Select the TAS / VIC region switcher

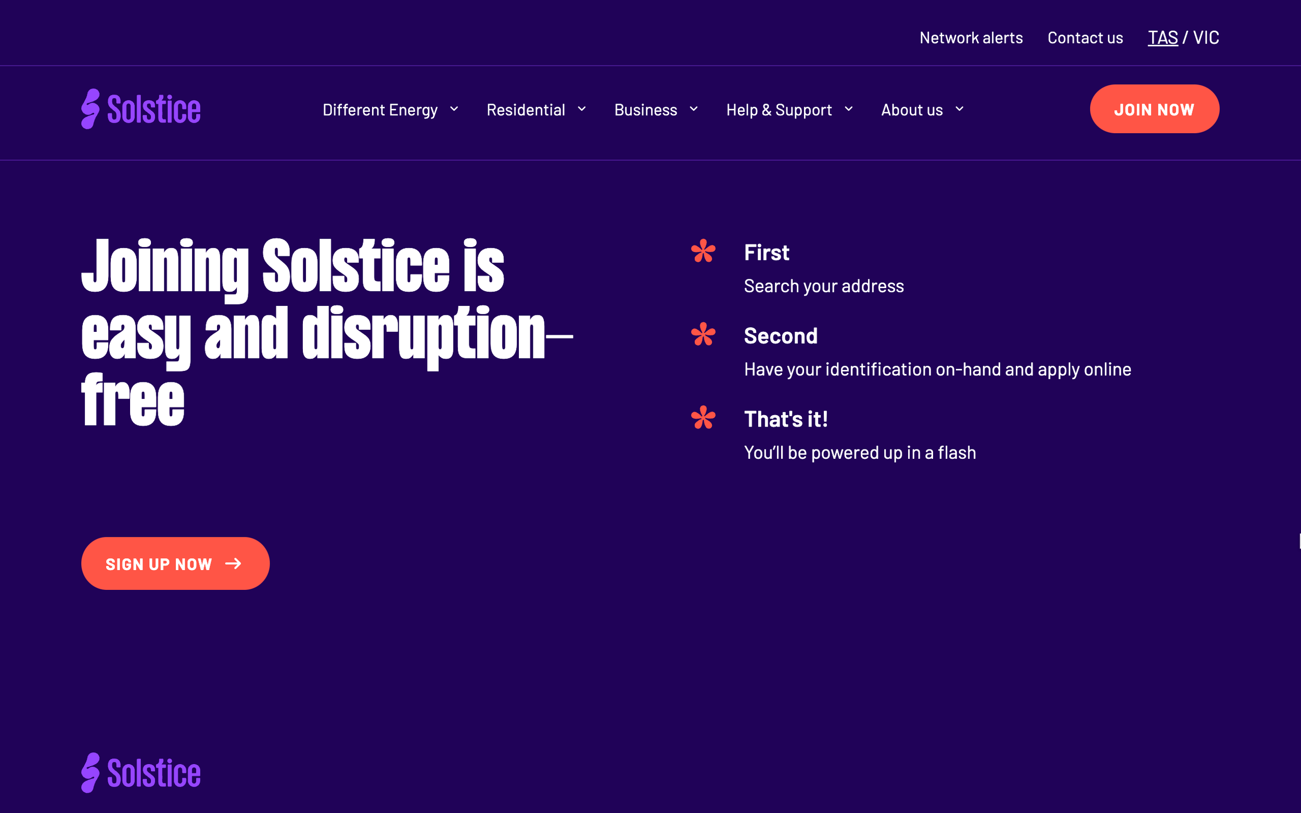(x=1183, y=37)
